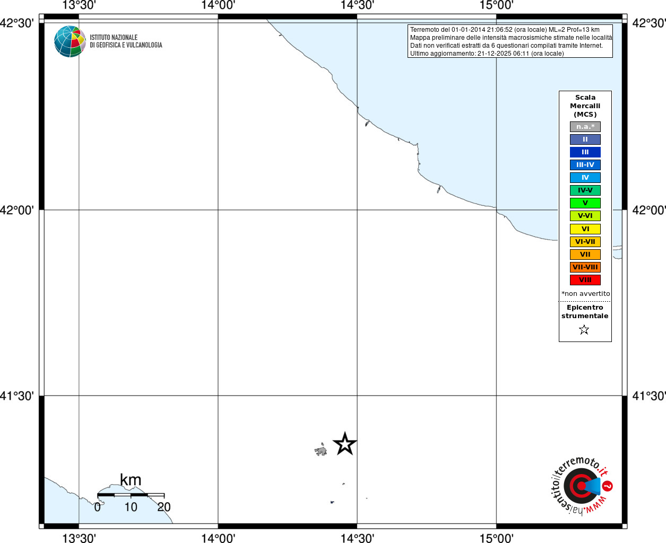The height and width of the screenshot is (543, 666).
Task: Click the bottom 14°30' longitude label
Action: pos(357,538)
